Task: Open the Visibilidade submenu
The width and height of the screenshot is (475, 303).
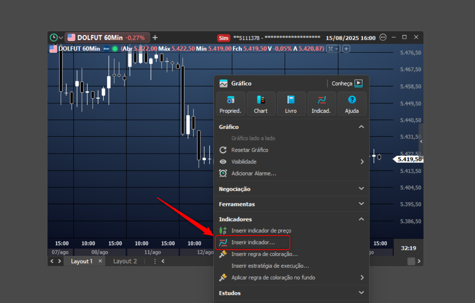Action: click(291, 162)
